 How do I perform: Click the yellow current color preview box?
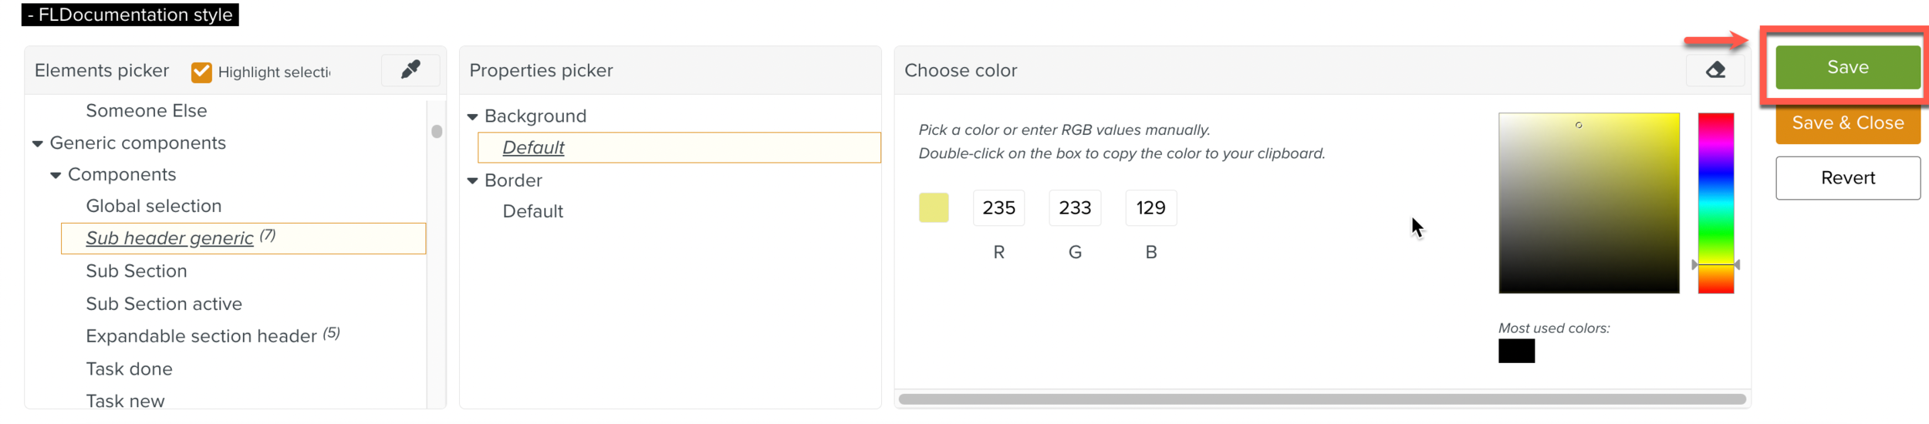(934, 208)
